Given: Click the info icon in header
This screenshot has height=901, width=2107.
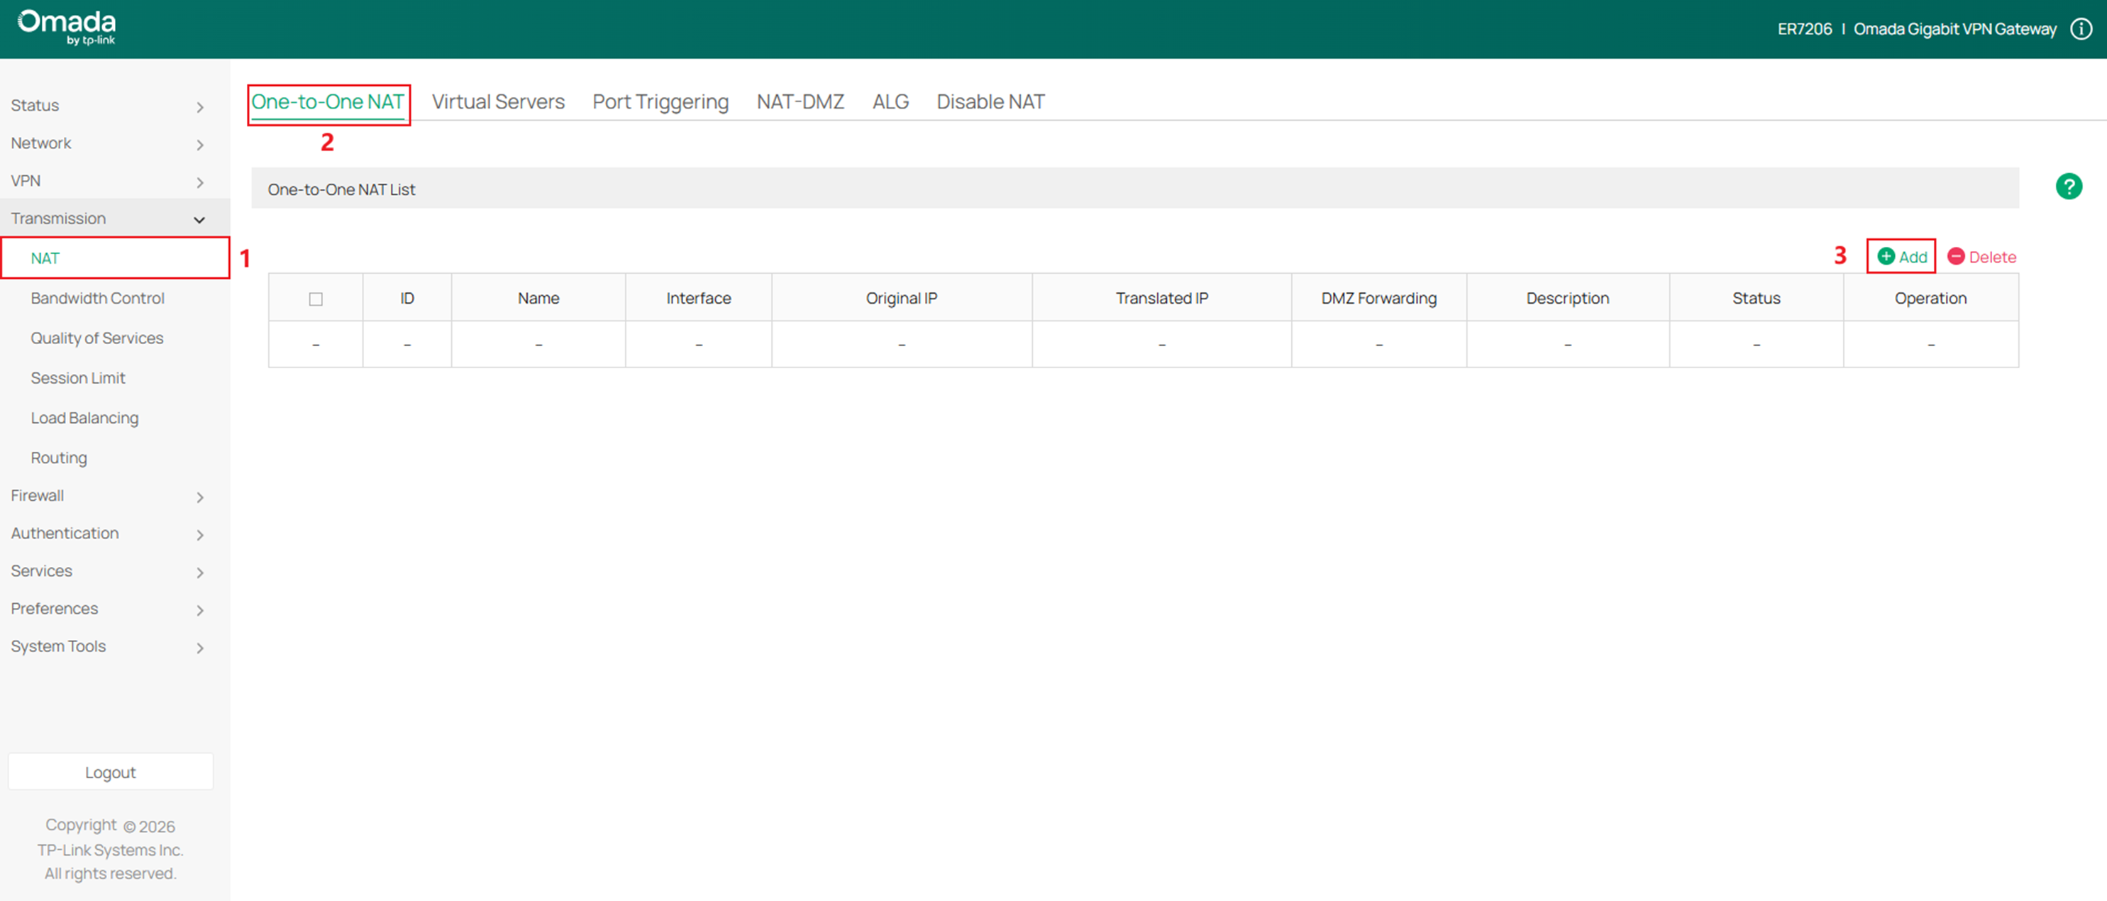Looking at the screenshot, I should pyautogui.click(x=2081, y=29).
